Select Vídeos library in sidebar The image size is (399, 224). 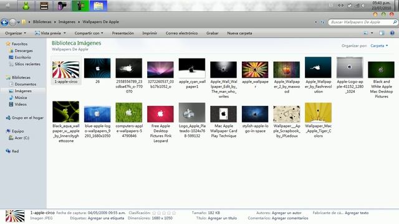tap(21, 105)
